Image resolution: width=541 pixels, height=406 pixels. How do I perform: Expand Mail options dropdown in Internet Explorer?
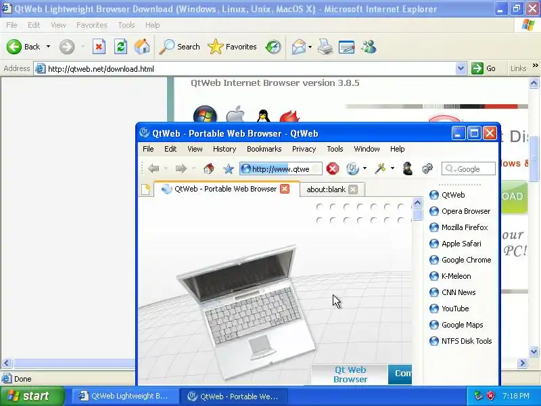point(310,47)
